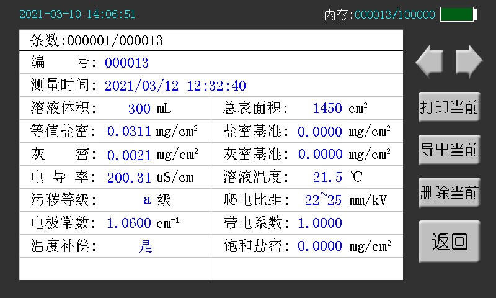Image resolution: width=496 pixels, height=298 pixels.
Task: Select the total surface area 1450 value
Action: 327,109
